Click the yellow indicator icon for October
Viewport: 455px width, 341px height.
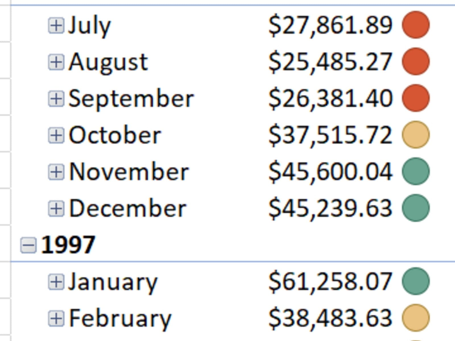pyautogui.click(x=415, y=135)
